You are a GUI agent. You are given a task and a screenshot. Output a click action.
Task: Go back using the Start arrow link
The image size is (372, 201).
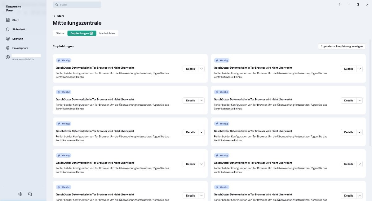59,16
